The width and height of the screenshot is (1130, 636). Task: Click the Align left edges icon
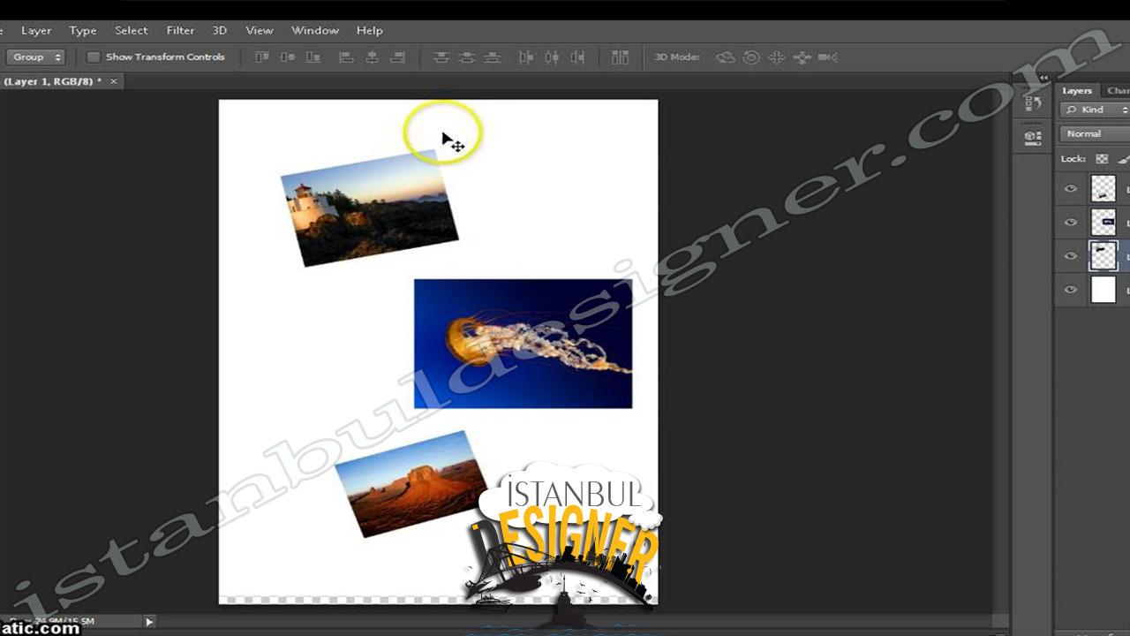347,57
